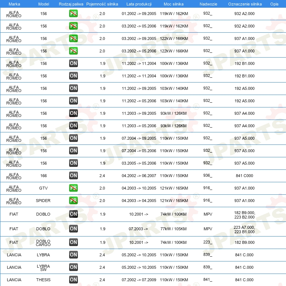This screenshot has height=286, width=286.
Task: Click the diesel ON icon for DOBLO CARGO
Action: pos(74,242)
